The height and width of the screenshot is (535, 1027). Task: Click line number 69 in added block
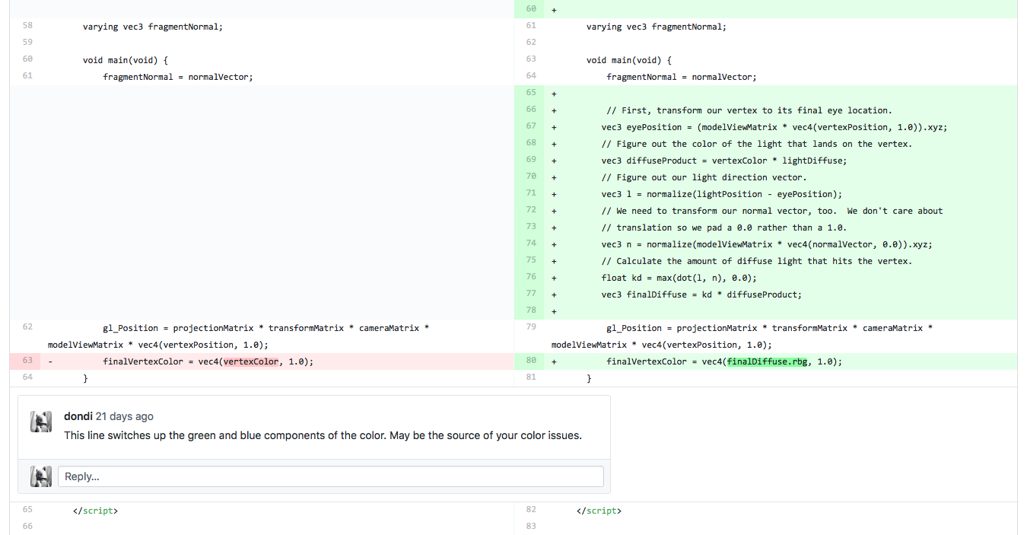coord(531,160)
